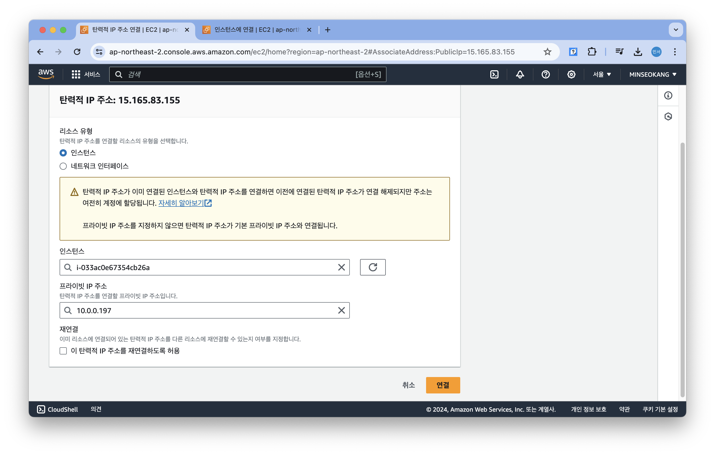Open a new browser tab
This screenshot has width=715, height=455.
[327, 30]
